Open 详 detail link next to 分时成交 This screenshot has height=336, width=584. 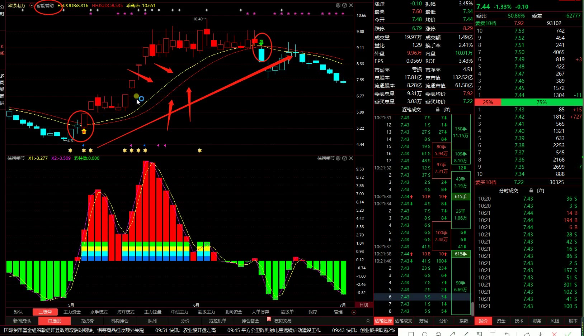[541, 191]
